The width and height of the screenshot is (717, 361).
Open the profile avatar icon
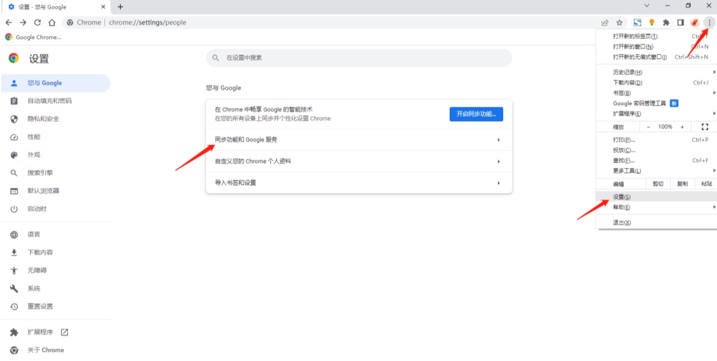tap(695, 22)
